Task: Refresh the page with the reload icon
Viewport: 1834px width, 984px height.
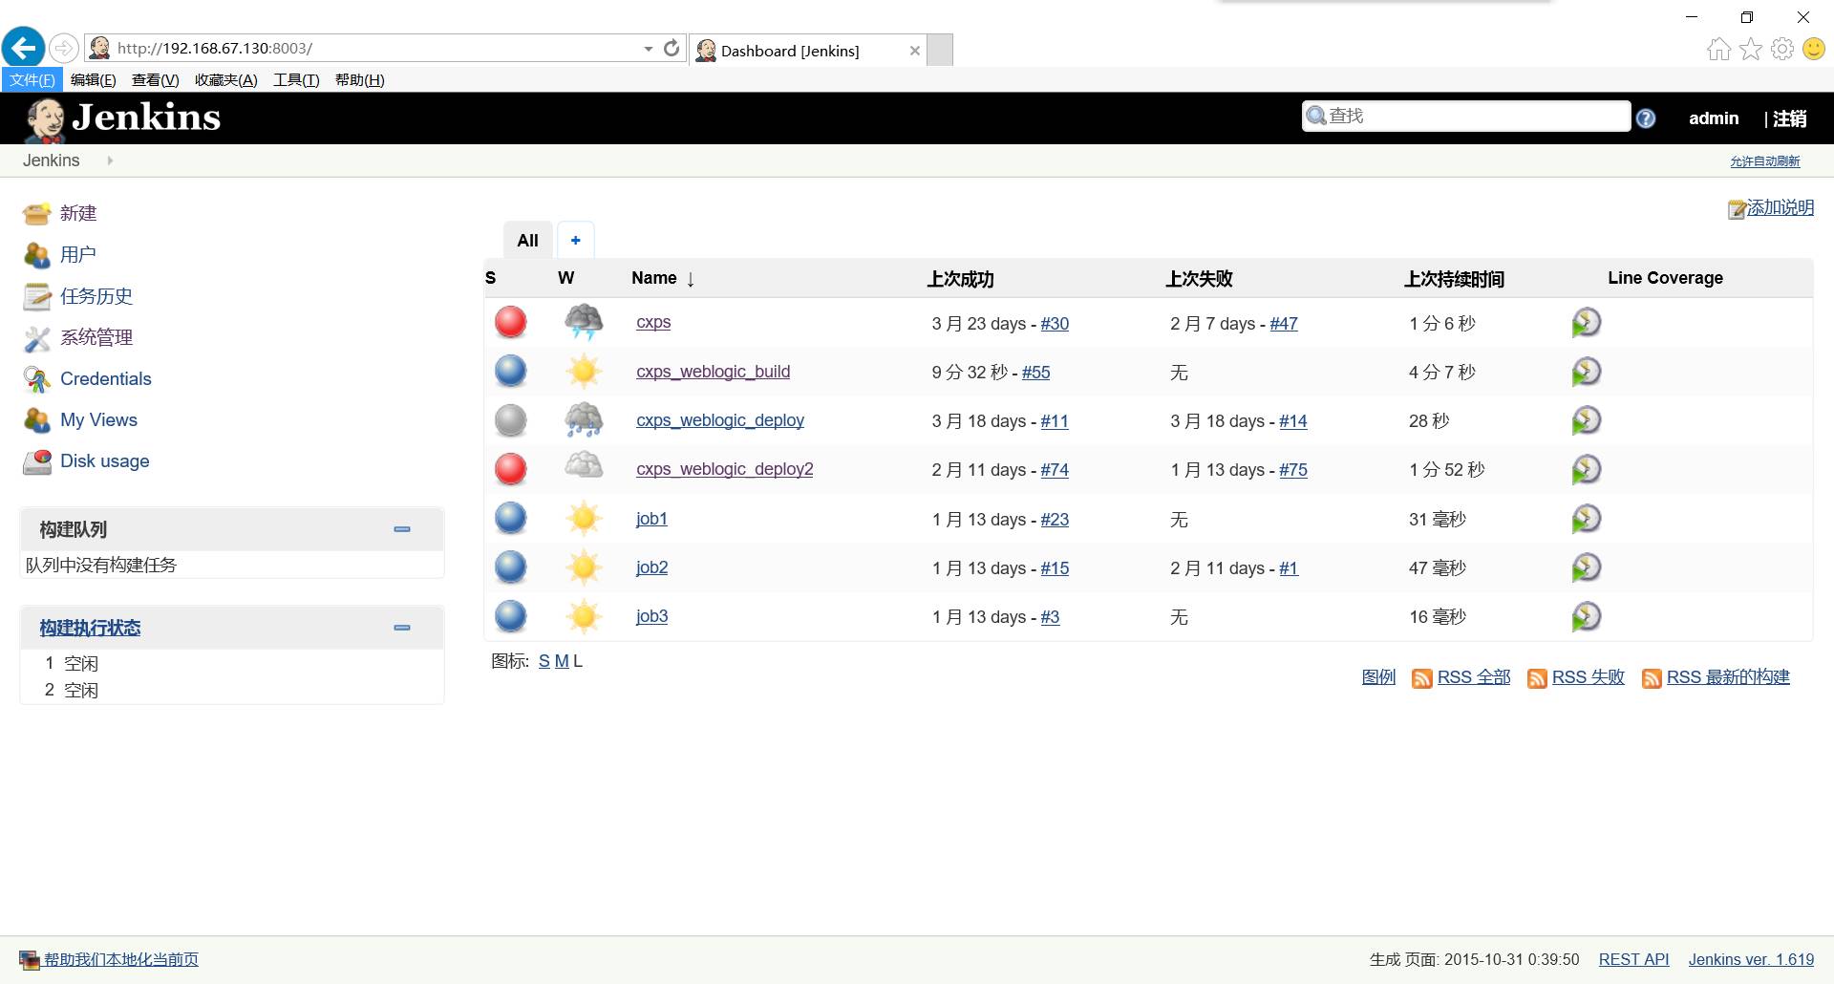Action: (672, 48)
